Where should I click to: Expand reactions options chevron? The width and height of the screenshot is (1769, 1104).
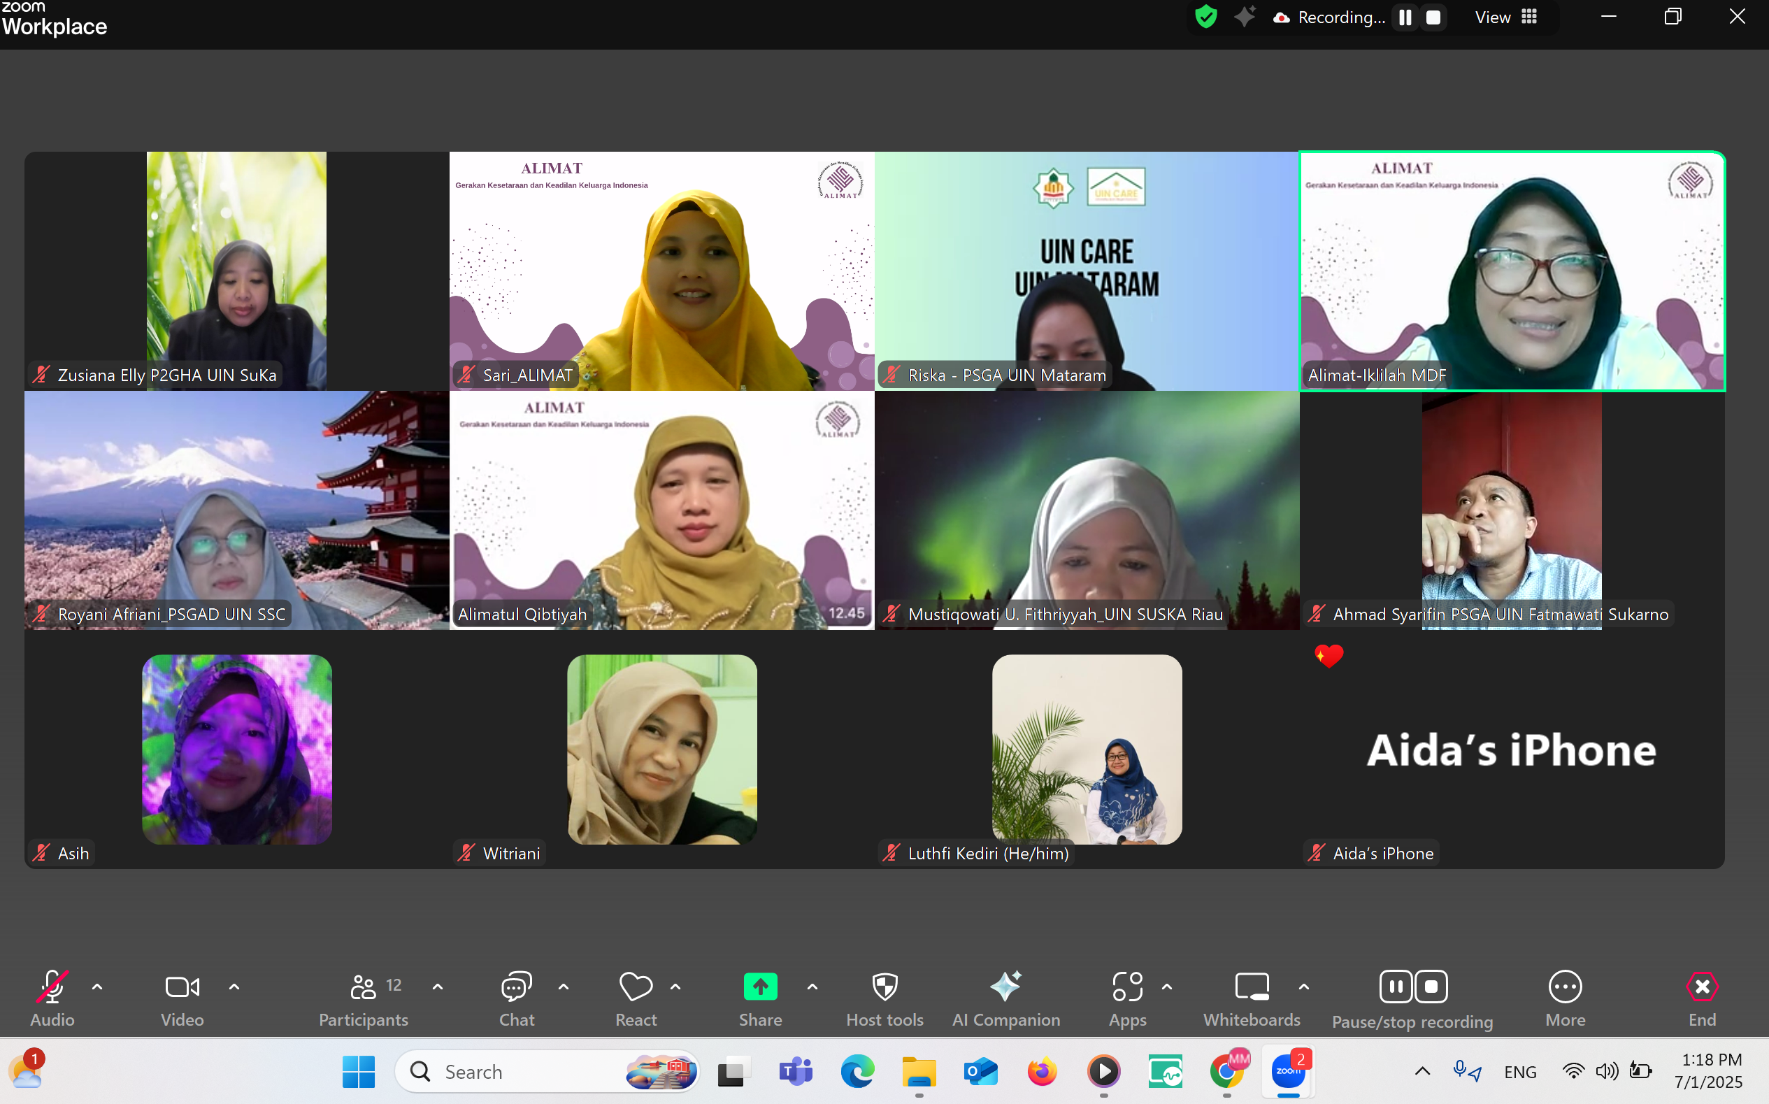pos(676,987)
